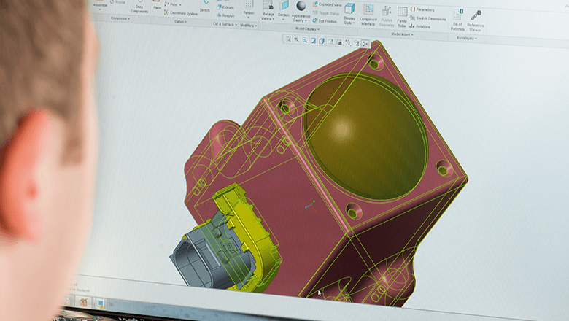The image size is (569, 321).
Task: Expand the Cut & Surface group
Action: 225,24
